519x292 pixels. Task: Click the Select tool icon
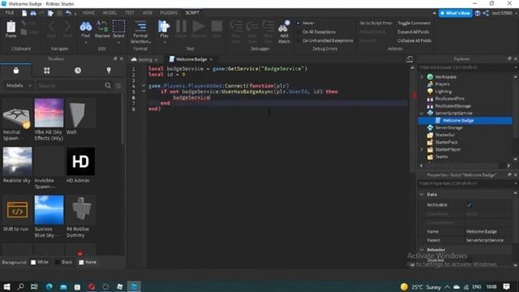coord(118,27)
